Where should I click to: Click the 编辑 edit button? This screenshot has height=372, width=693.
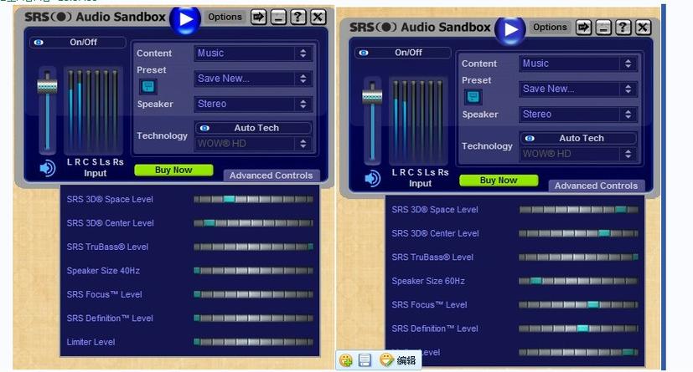click(398, 360)
